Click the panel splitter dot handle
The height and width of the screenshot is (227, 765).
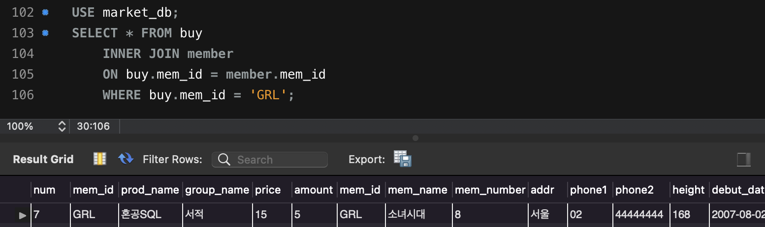pos(415,138)
